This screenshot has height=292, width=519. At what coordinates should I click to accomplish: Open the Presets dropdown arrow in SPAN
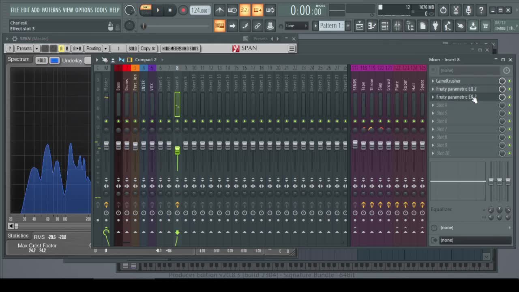36,49
